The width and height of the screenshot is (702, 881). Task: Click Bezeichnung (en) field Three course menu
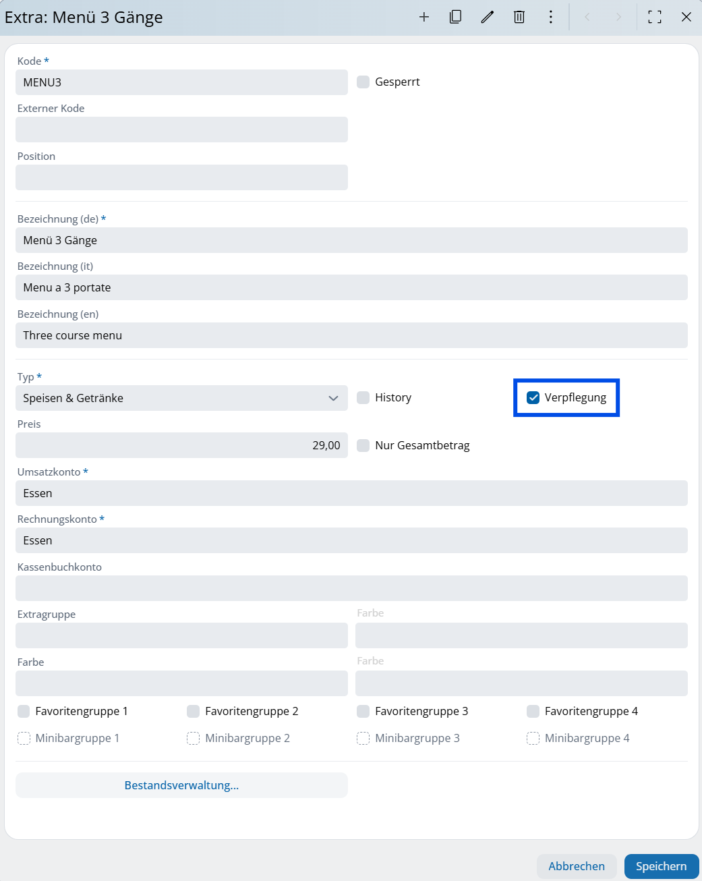point(351,335)
